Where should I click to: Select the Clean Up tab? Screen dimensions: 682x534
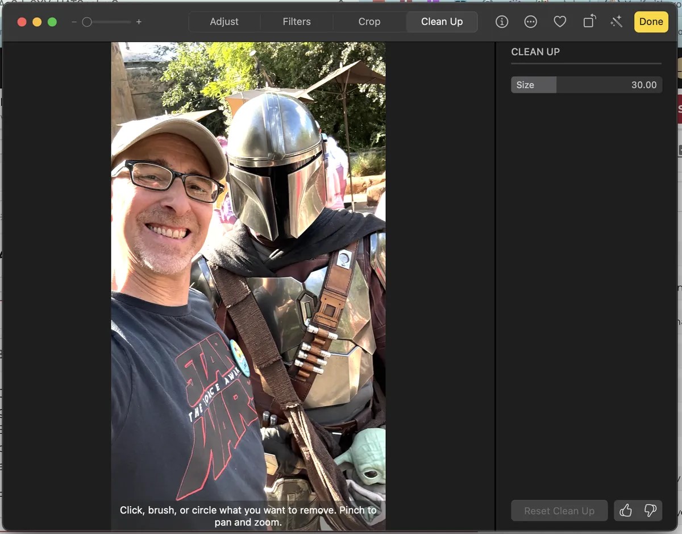click(442, 22)
